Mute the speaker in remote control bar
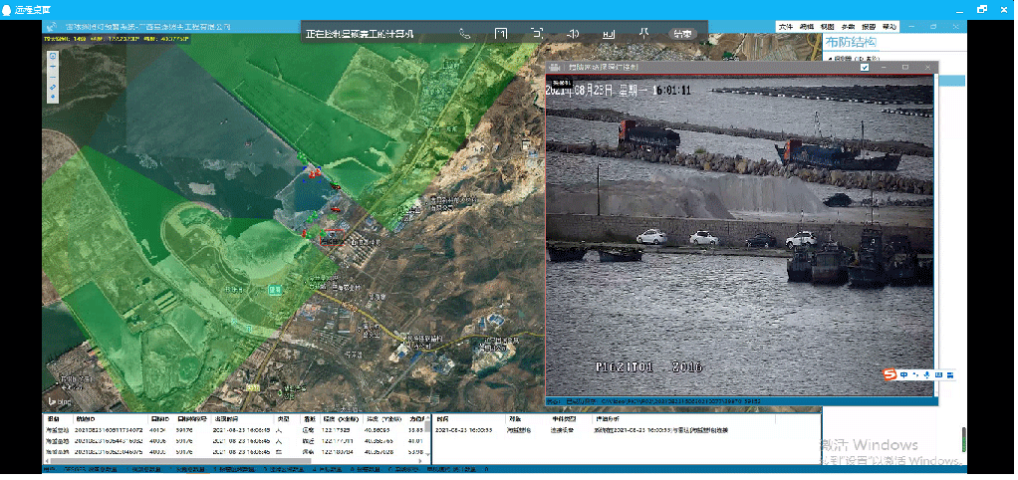Screen dimensions: 1018x480 574,33
